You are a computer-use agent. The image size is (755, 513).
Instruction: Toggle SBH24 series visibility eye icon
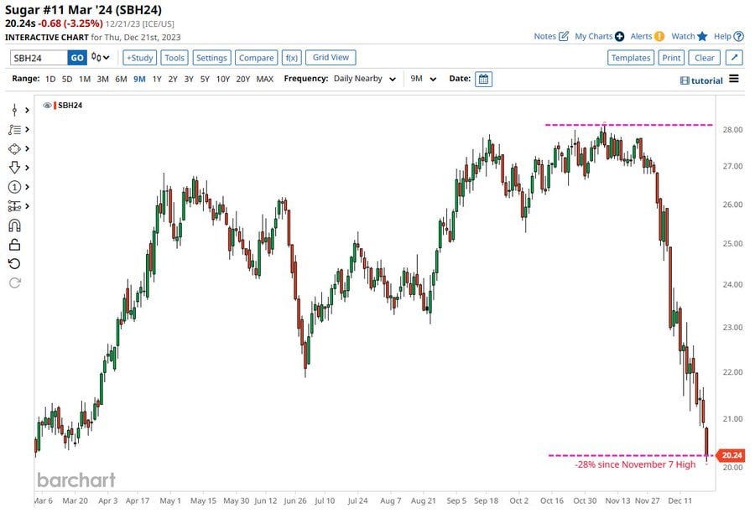point(49,106)
